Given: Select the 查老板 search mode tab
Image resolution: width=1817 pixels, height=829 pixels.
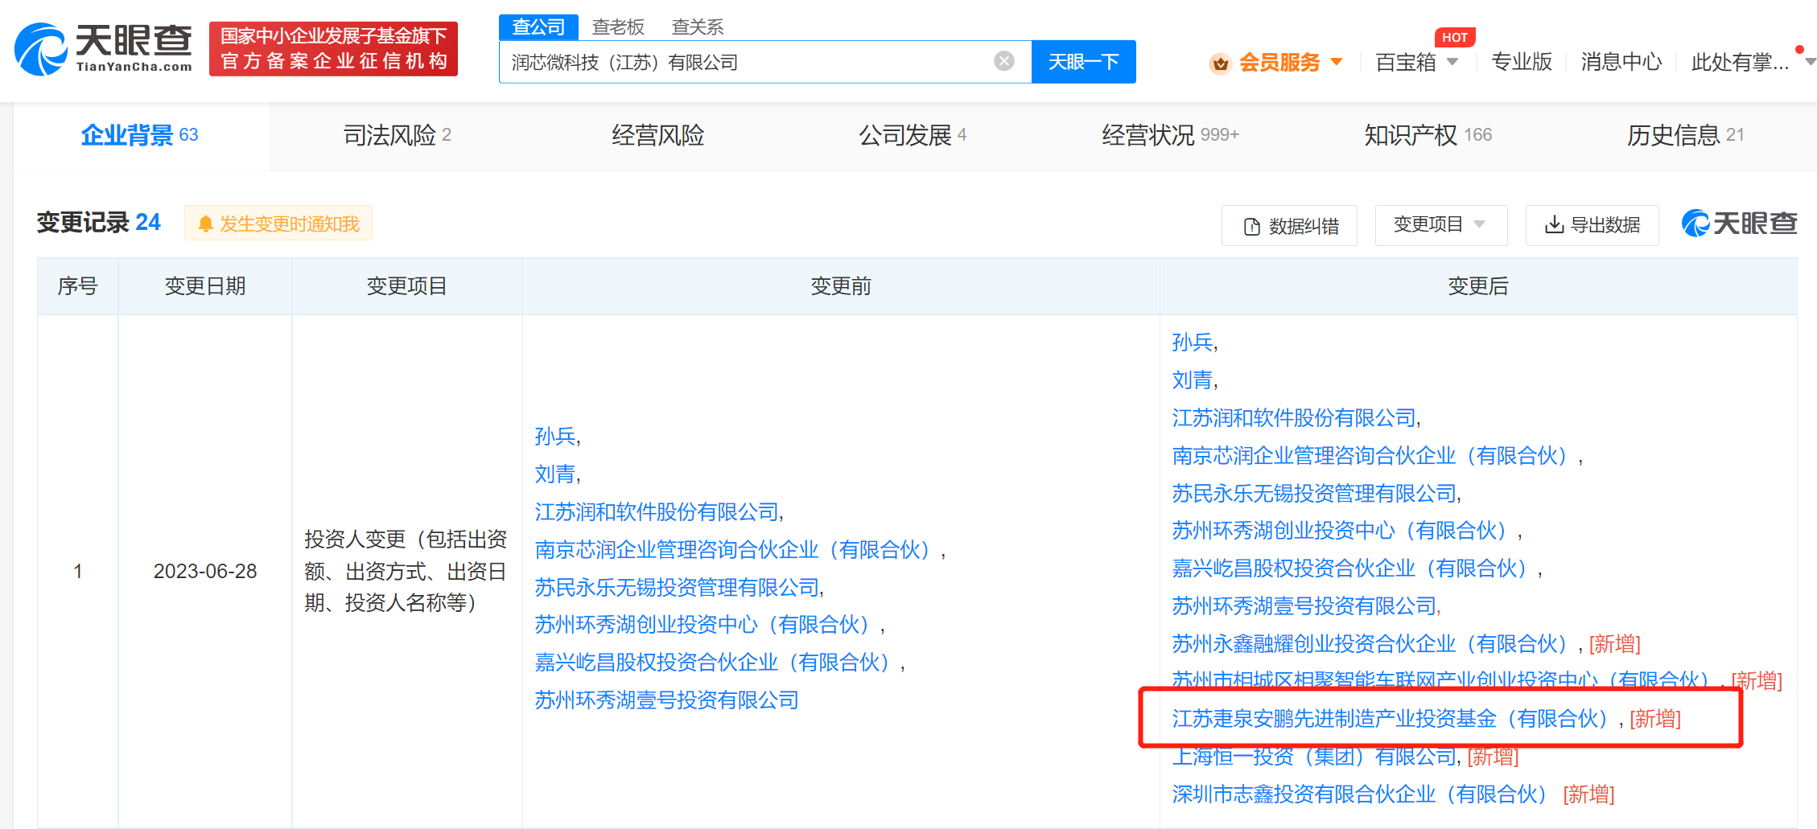Looking at the screenshot, I should click(x=618, y=27).
